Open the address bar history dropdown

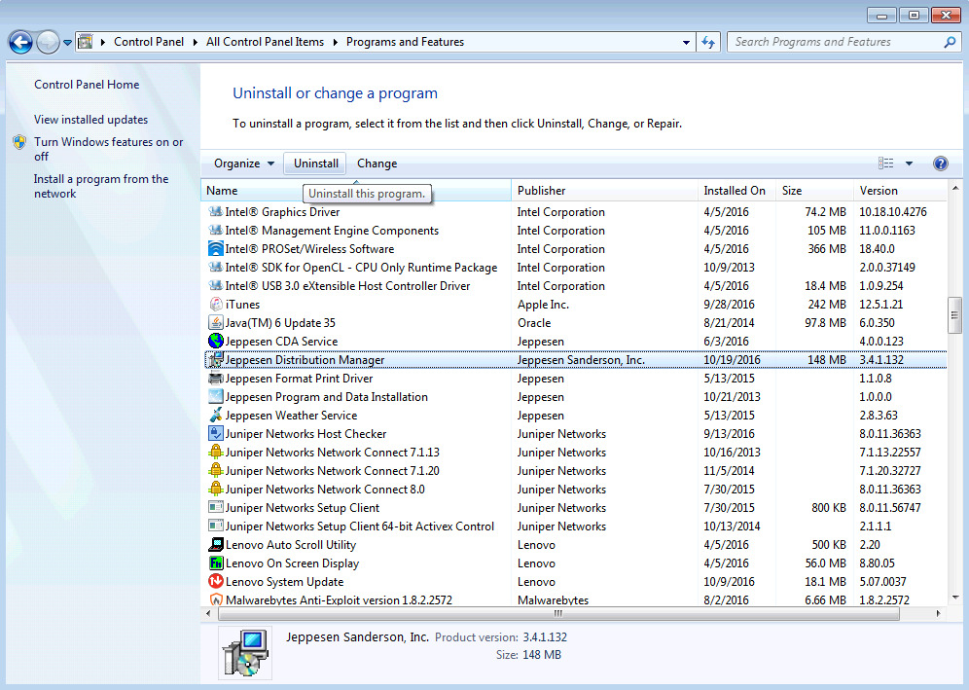pyautogui.click(x=687, y=42)
